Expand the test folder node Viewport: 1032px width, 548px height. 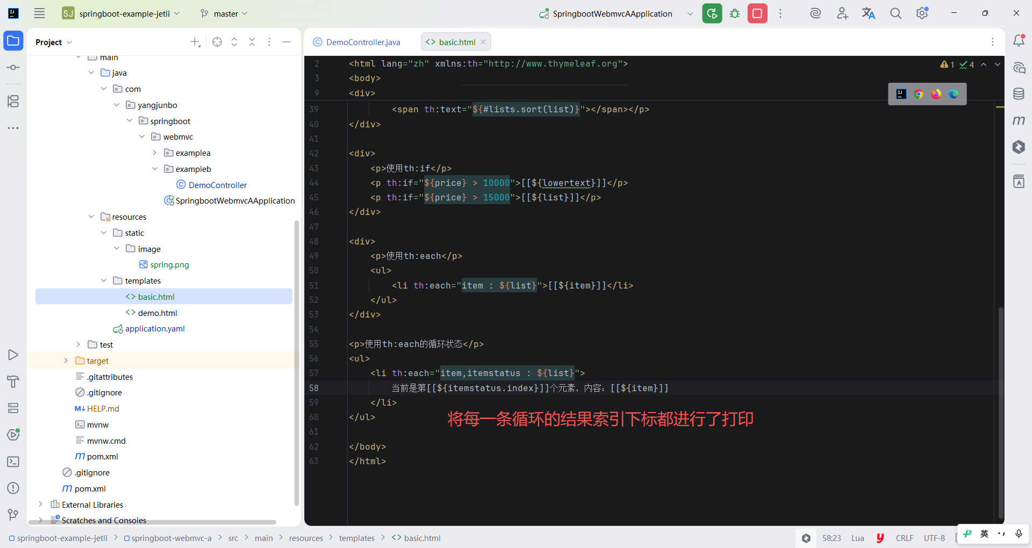[x=78, y=344]
